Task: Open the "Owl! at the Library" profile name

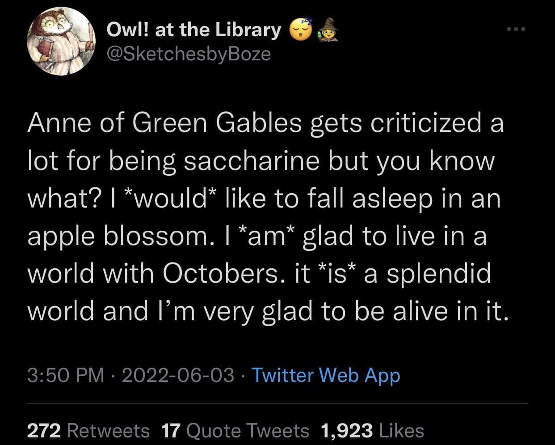Action: click(193, 30)
